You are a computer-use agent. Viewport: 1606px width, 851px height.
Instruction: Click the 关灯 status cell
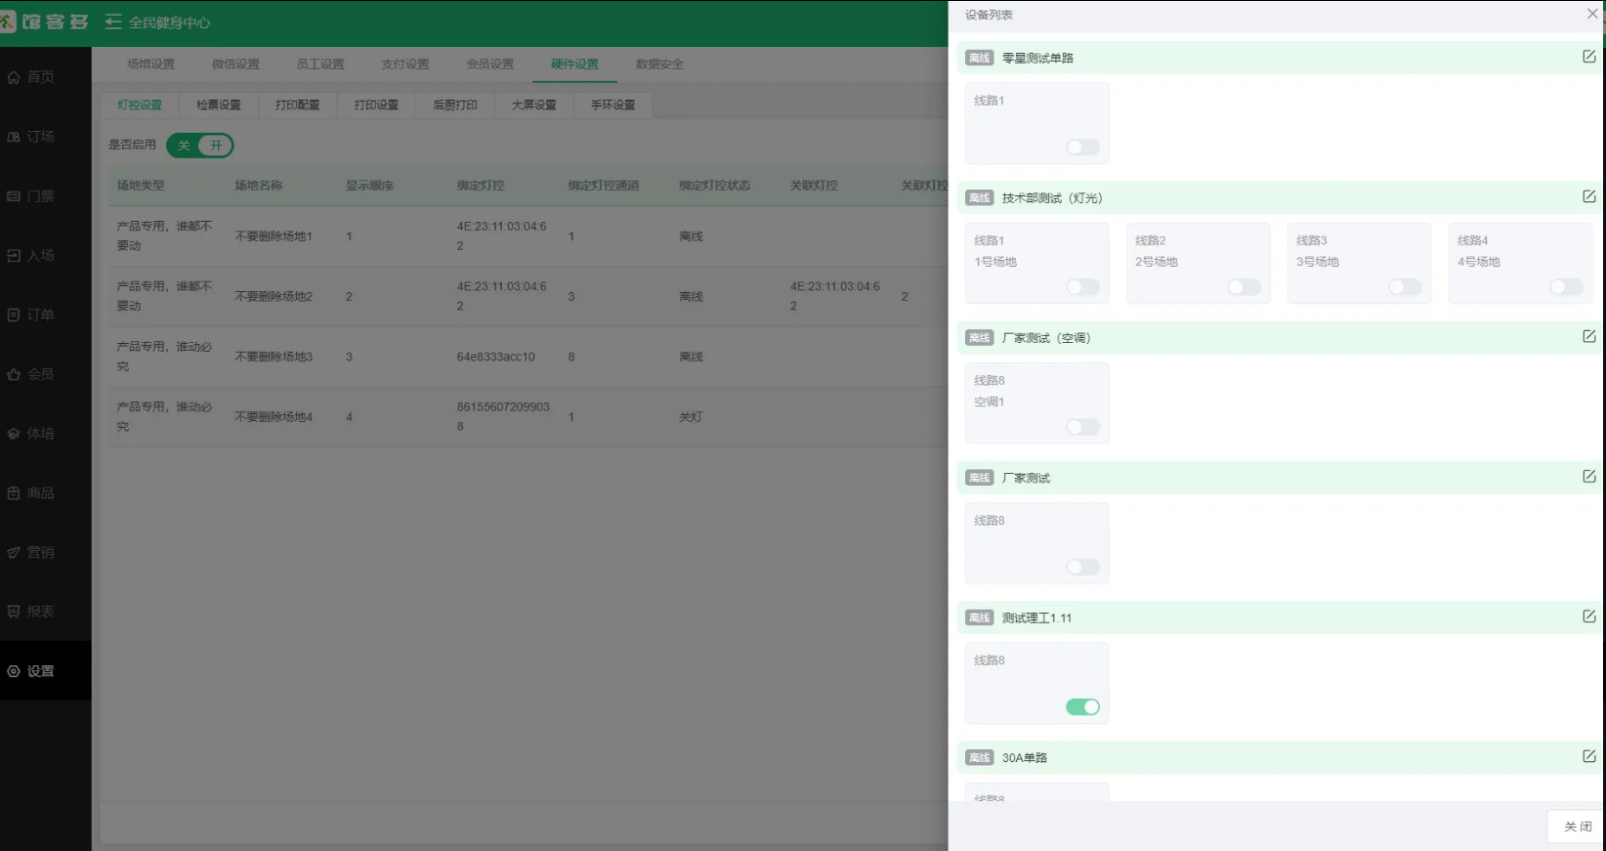[x=691, y=417]
